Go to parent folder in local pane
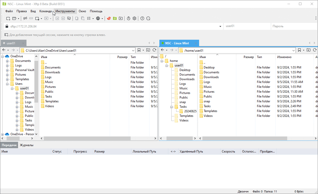This screenshot has width=318, height=194. coord(148,50)
